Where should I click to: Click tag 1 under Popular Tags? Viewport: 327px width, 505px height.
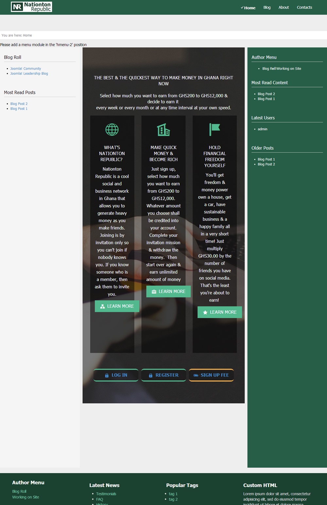[173, 494]
